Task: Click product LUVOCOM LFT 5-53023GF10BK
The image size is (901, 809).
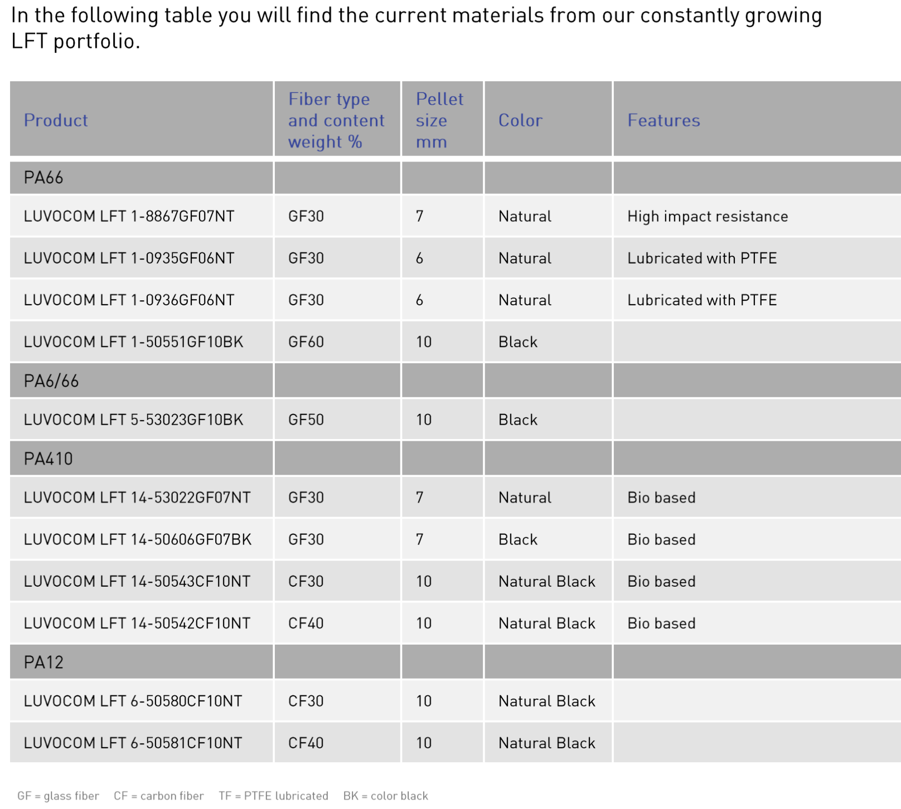Action: point(133,420)
